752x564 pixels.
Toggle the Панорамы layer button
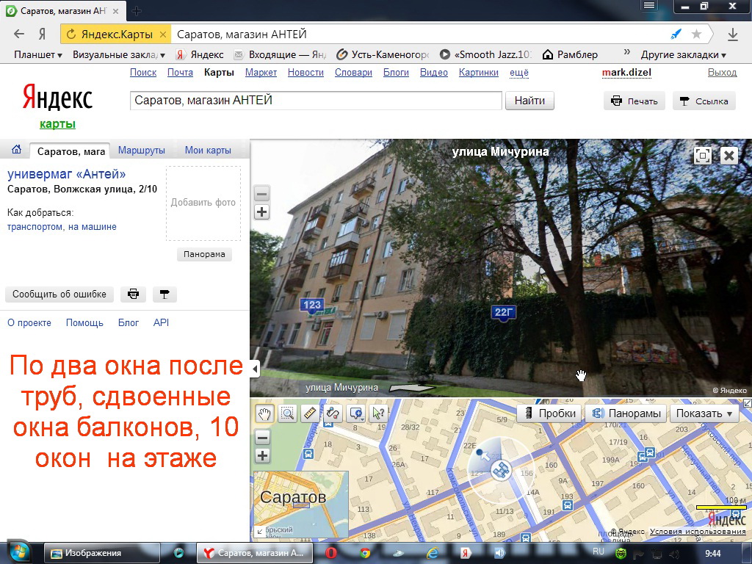click(x=625, y=413)
